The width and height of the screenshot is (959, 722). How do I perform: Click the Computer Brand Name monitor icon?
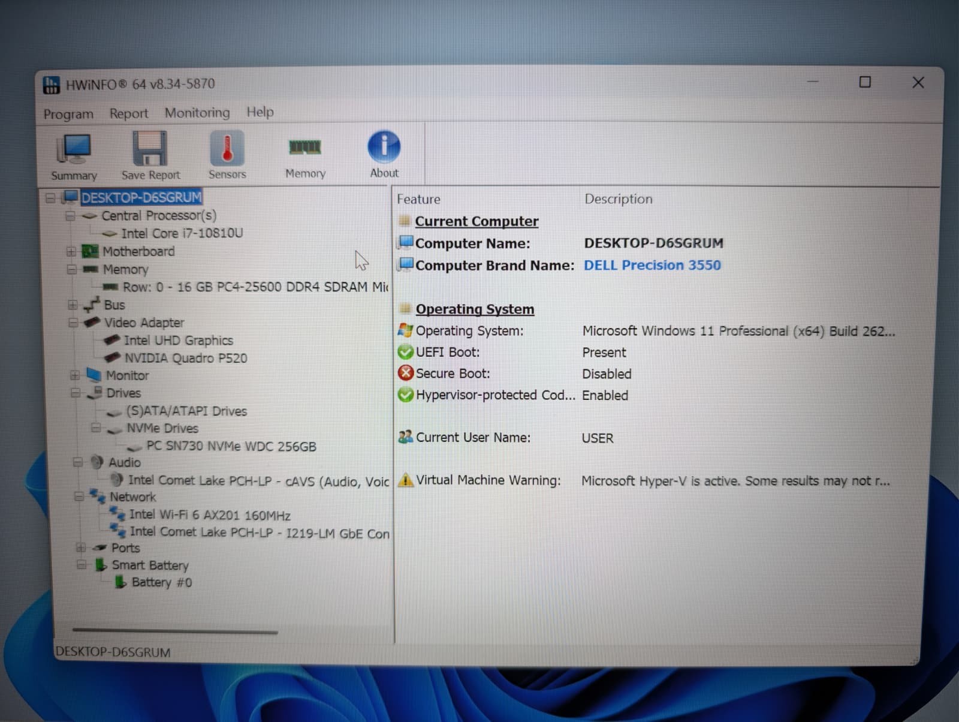406,264
